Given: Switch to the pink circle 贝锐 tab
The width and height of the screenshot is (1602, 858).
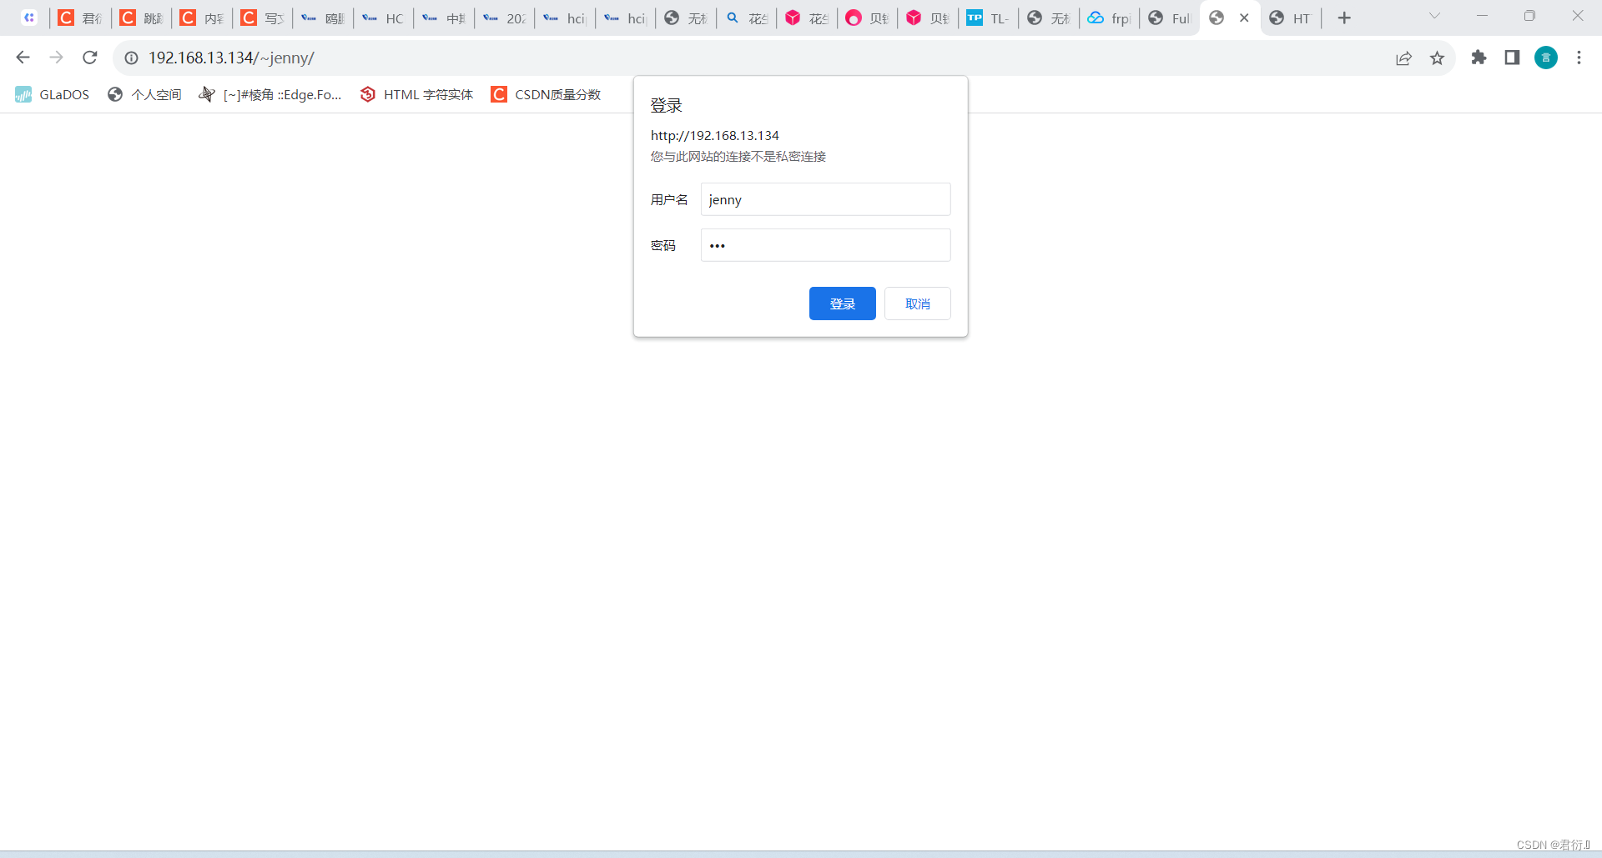Looking at the screenshot, I should click(x=868, y=18).
